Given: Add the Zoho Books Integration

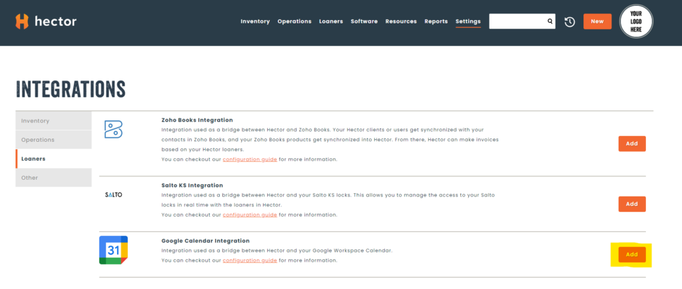Looking at the screenshot, I should coord(632,144).
